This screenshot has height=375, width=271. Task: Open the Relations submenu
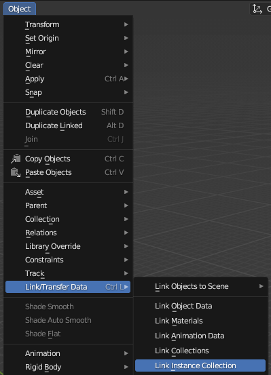68,233
